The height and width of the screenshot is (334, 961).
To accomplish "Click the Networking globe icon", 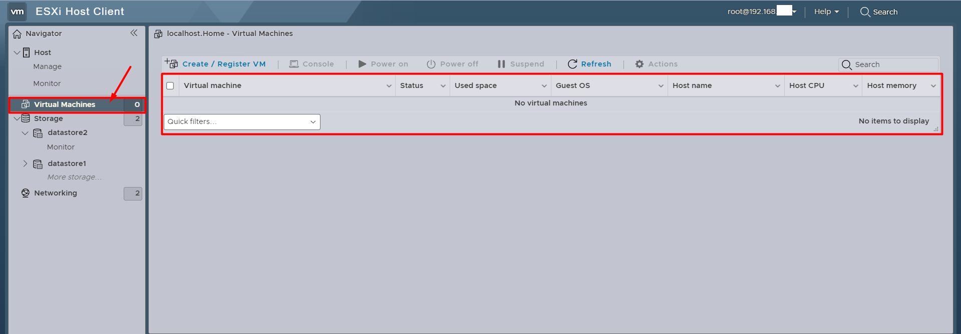I will 26,193.
